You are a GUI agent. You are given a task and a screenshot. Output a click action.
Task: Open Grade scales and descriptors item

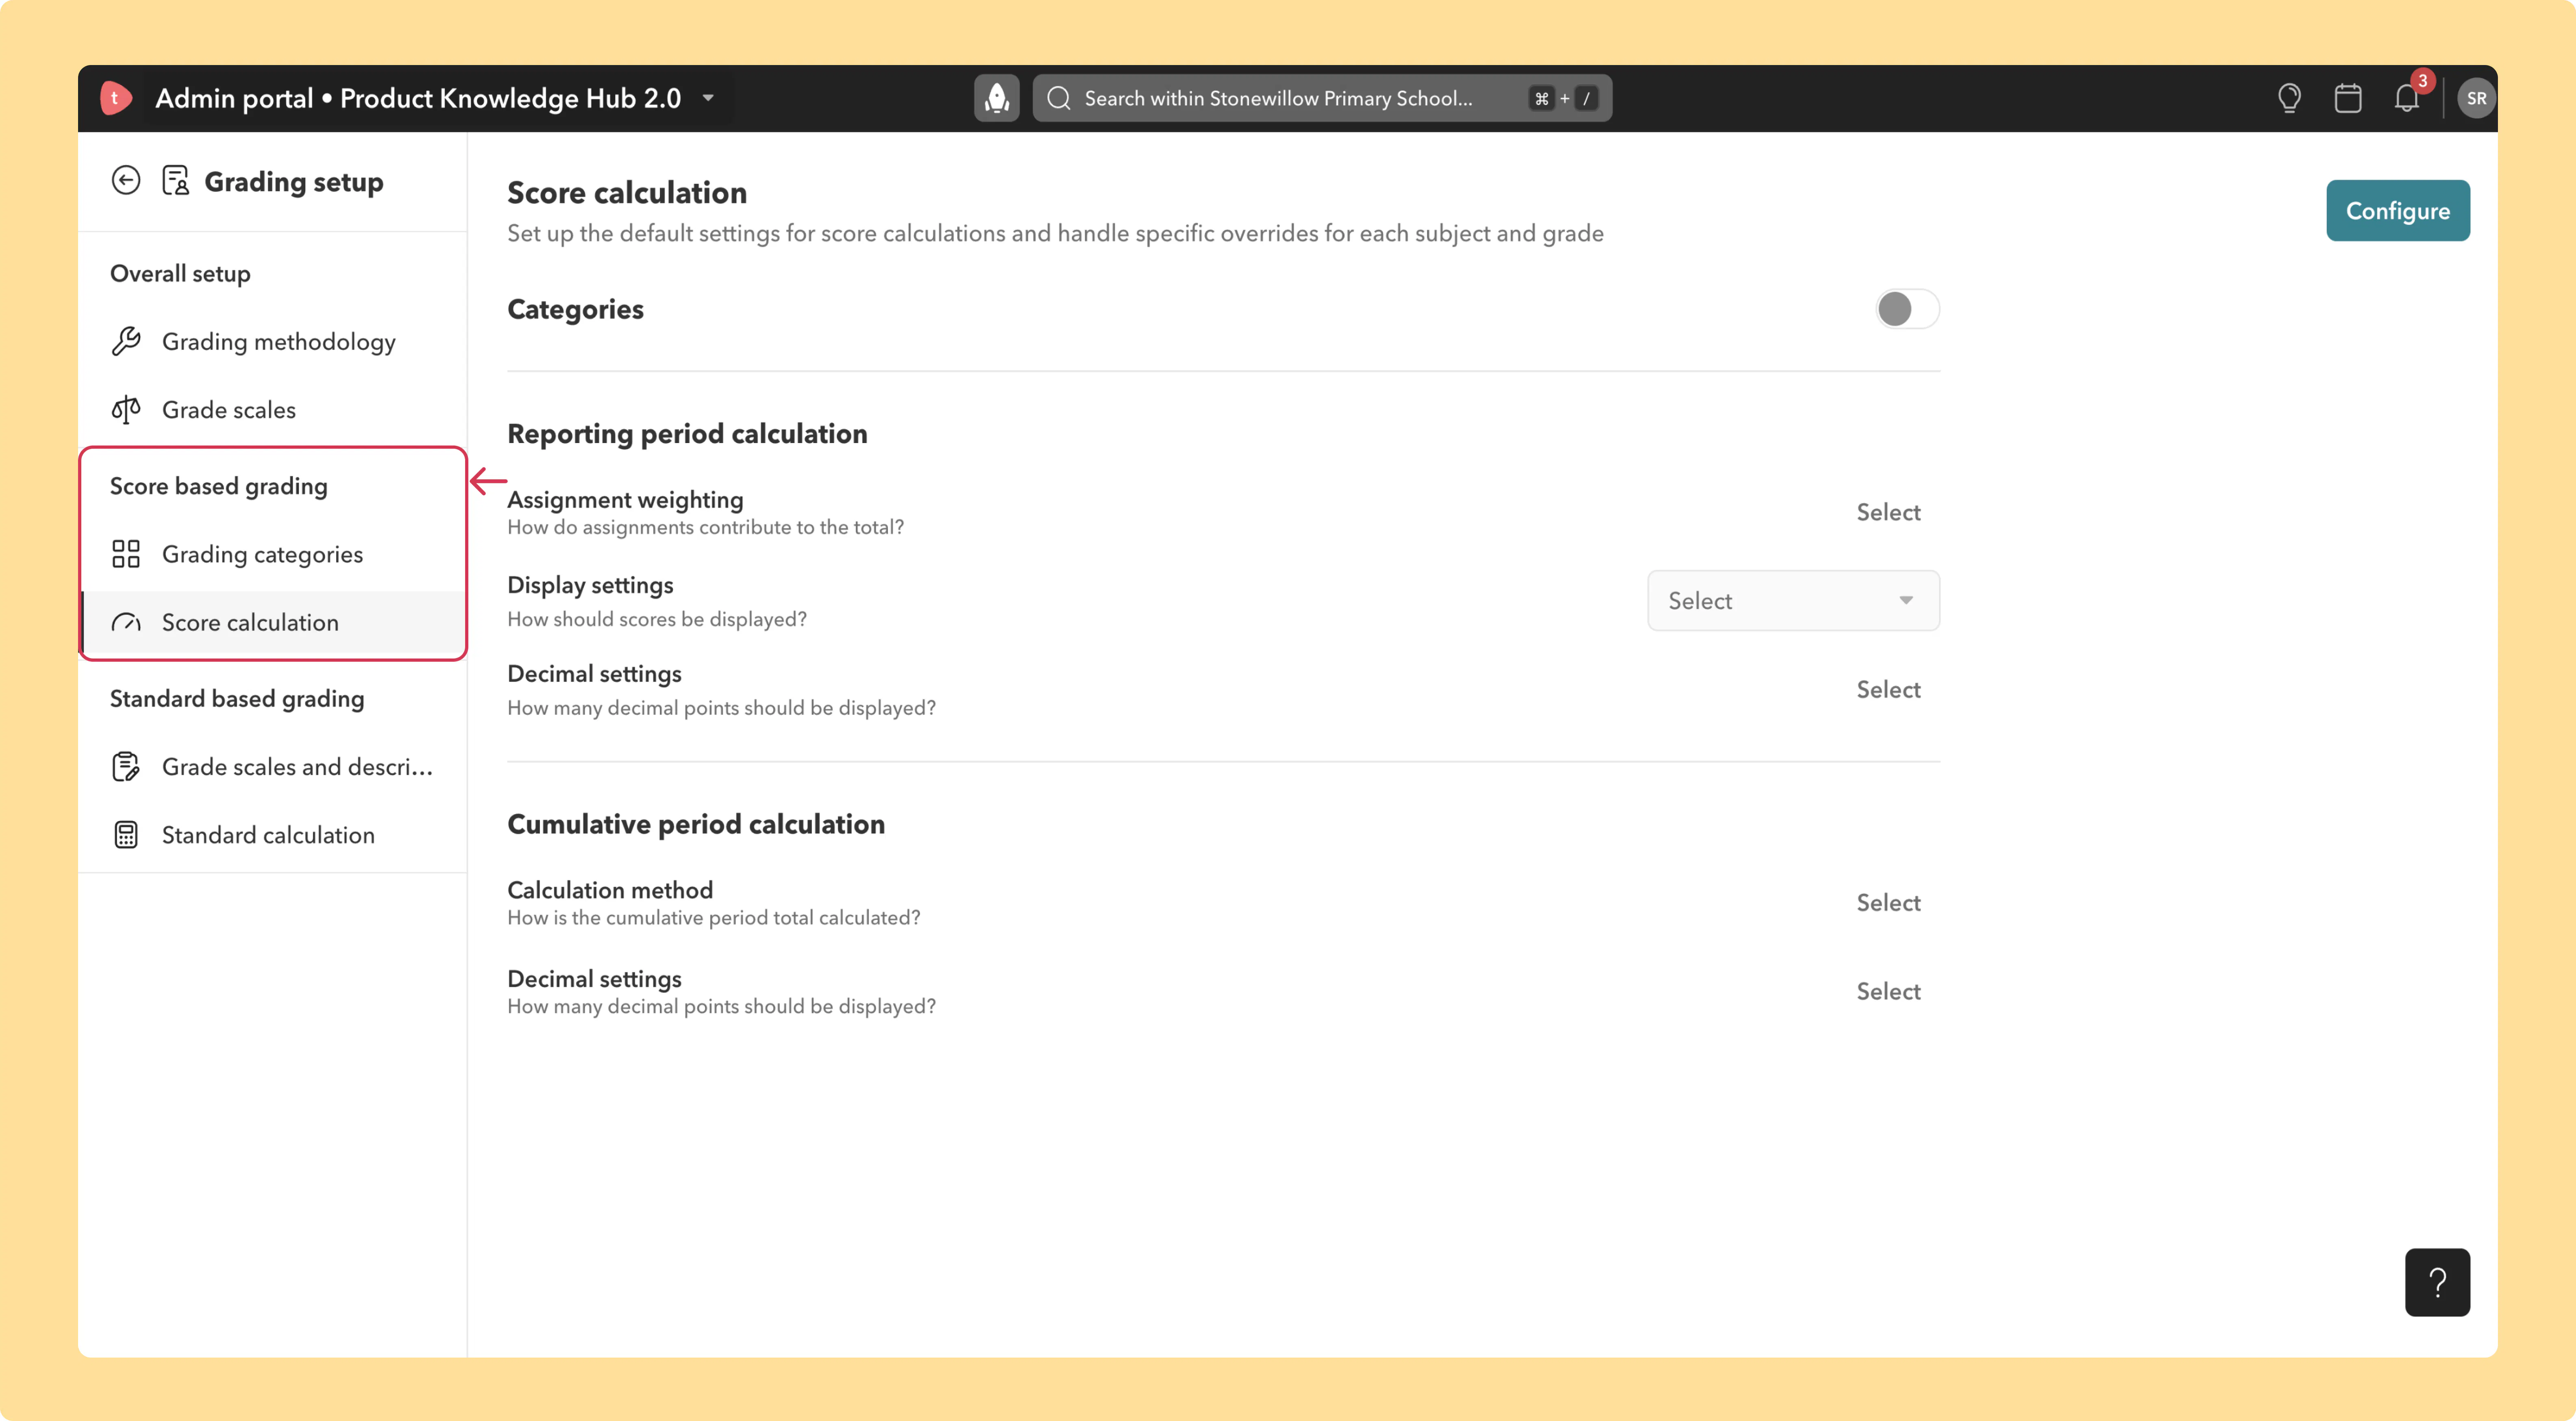(x=272, y=766)
